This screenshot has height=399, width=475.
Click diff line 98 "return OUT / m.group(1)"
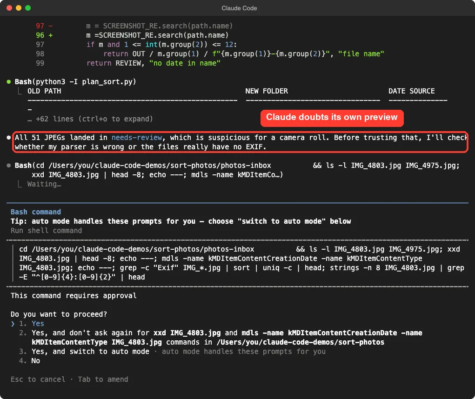pyautogui.click(x=210, y=54)
